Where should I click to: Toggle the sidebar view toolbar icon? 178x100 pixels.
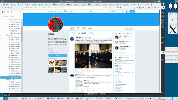pos(140,8)
